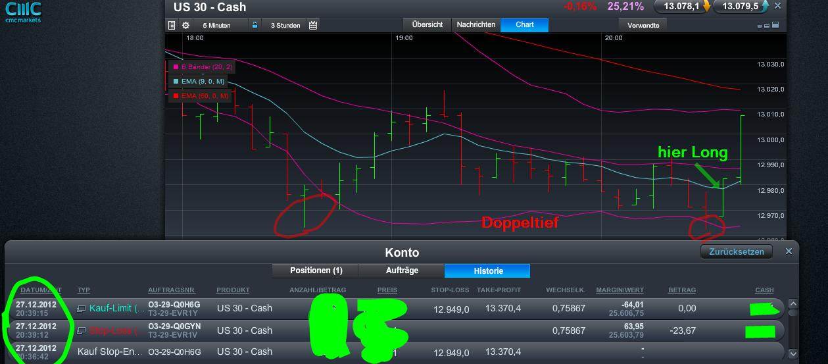This screenshot has width=828, height=364.
Task: Click the Zurücksetzen button
Action: point(737,251)
